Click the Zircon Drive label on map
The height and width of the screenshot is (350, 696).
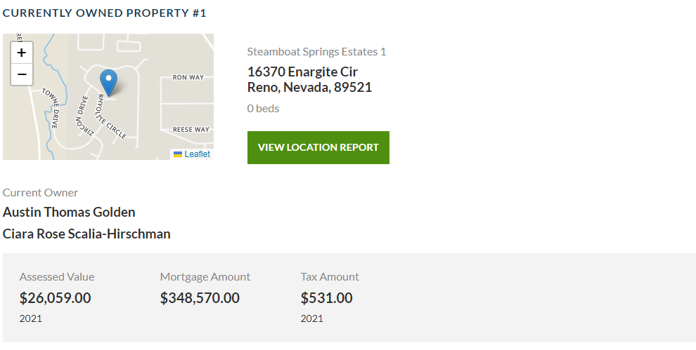(x=84, y=116)
